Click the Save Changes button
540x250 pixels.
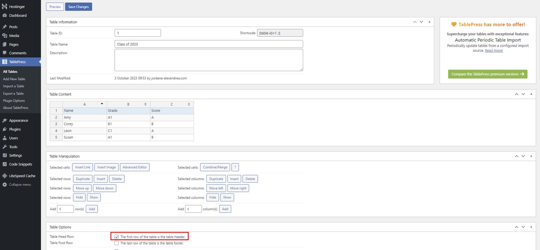coord(78,7)
